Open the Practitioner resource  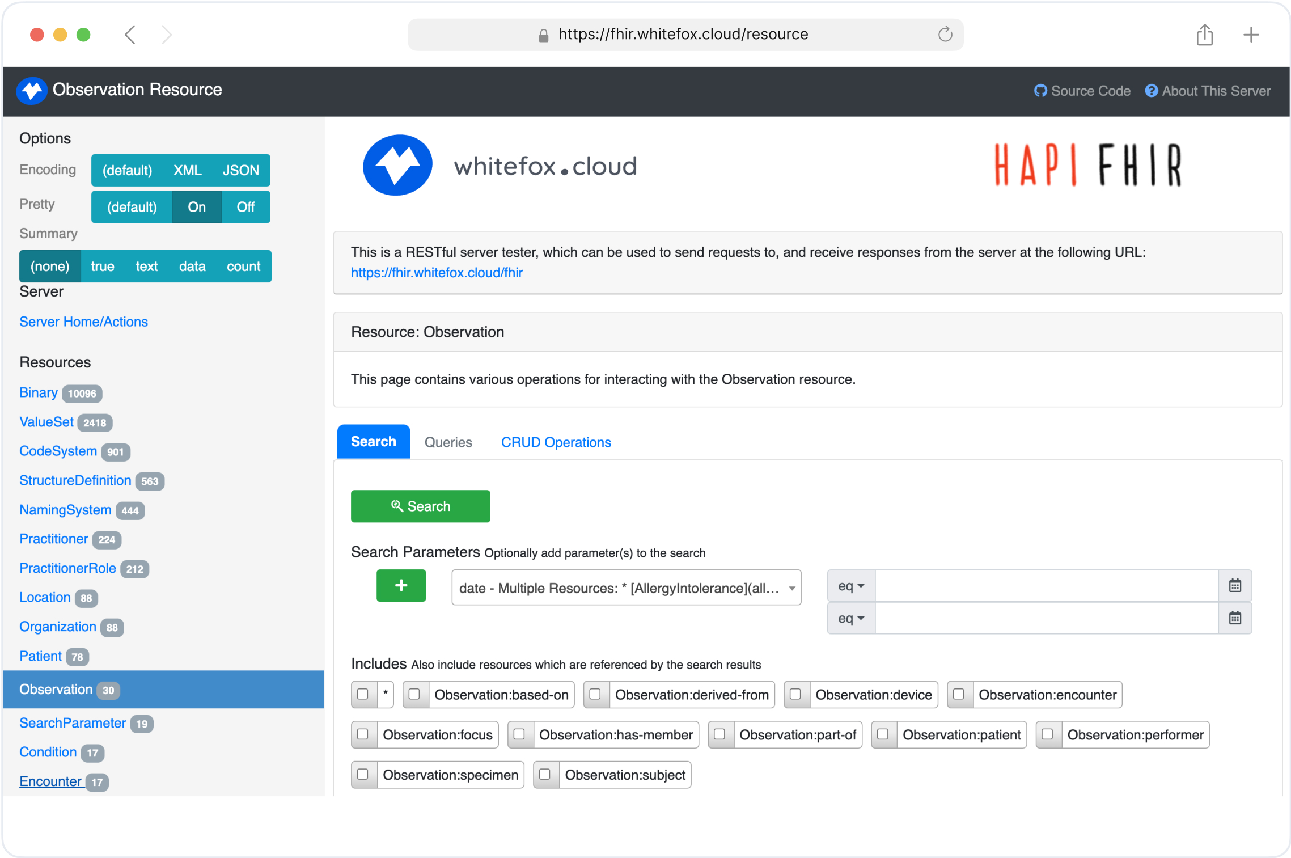click(53, 539)
